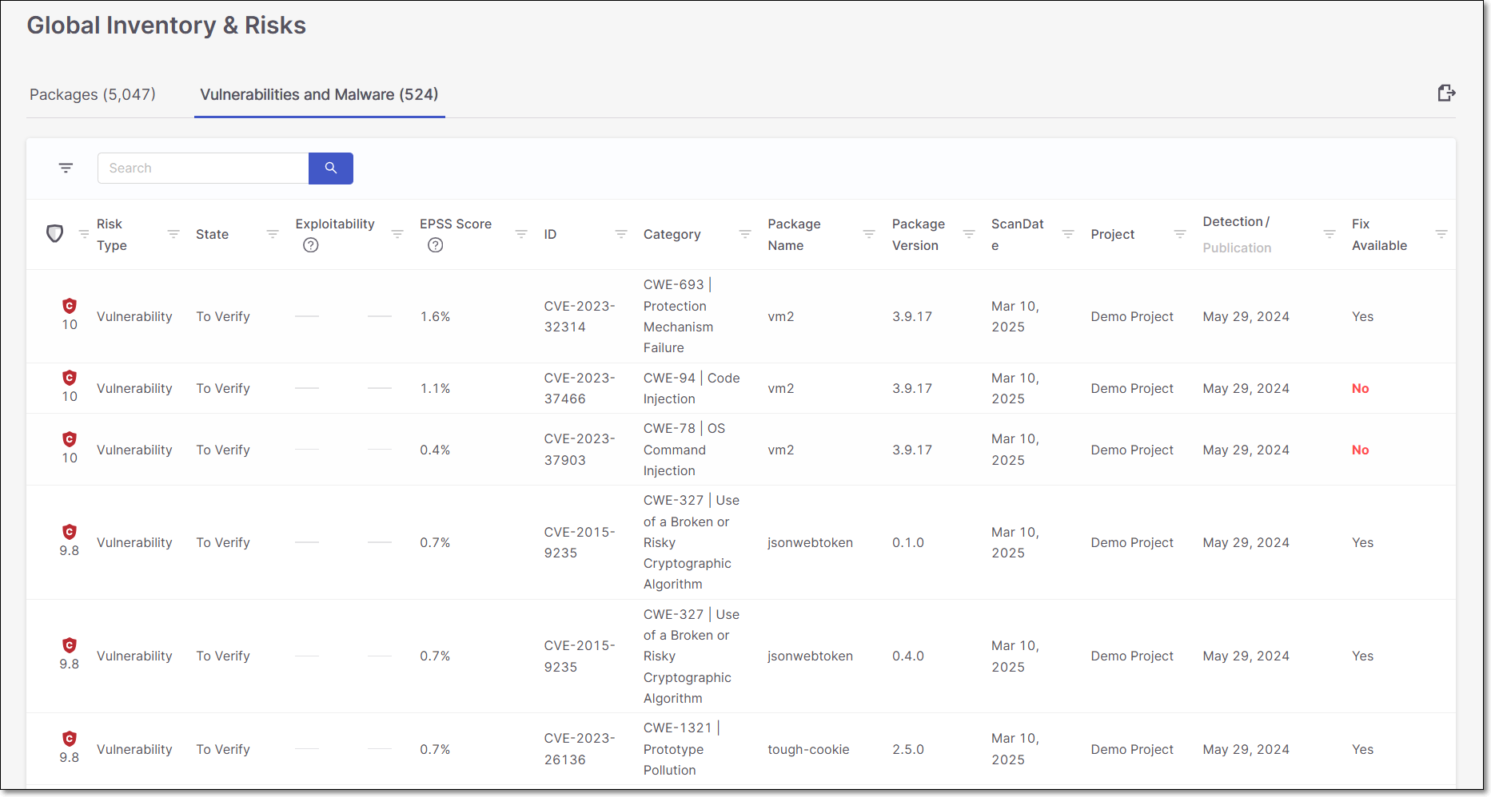Open the Exploitability column filter
1491x797 pixels.
(x=397, y=234)
